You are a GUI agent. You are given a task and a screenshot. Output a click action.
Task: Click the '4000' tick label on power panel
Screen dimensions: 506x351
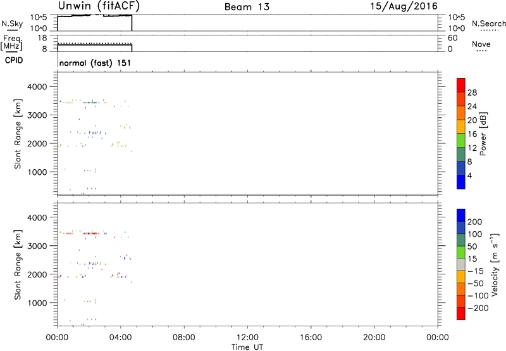click(x=37, y=87)
